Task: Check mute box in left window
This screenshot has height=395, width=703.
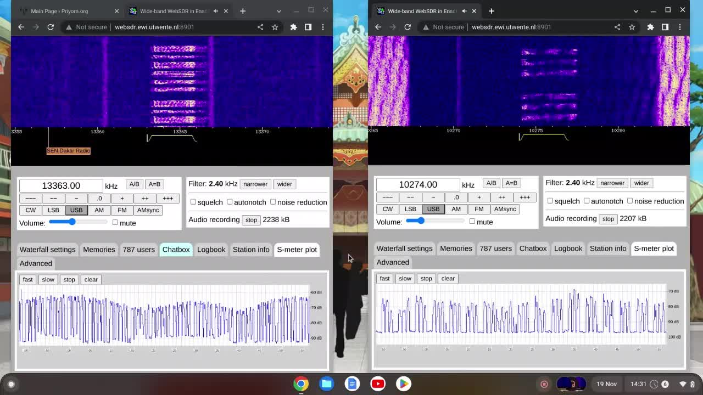Action: click(115, 223)
